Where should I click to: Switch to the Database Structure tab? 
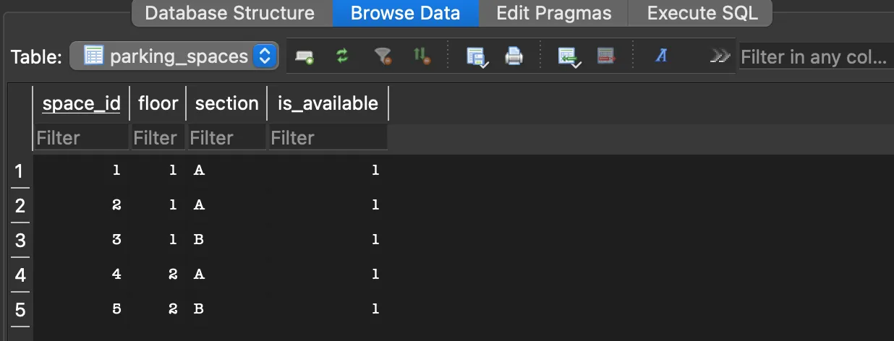click(x=230, y=13)
